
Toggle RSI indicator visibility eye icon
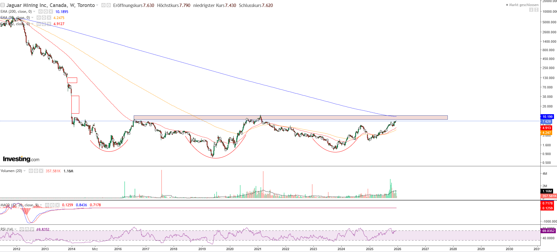click(x=22, y=229)
